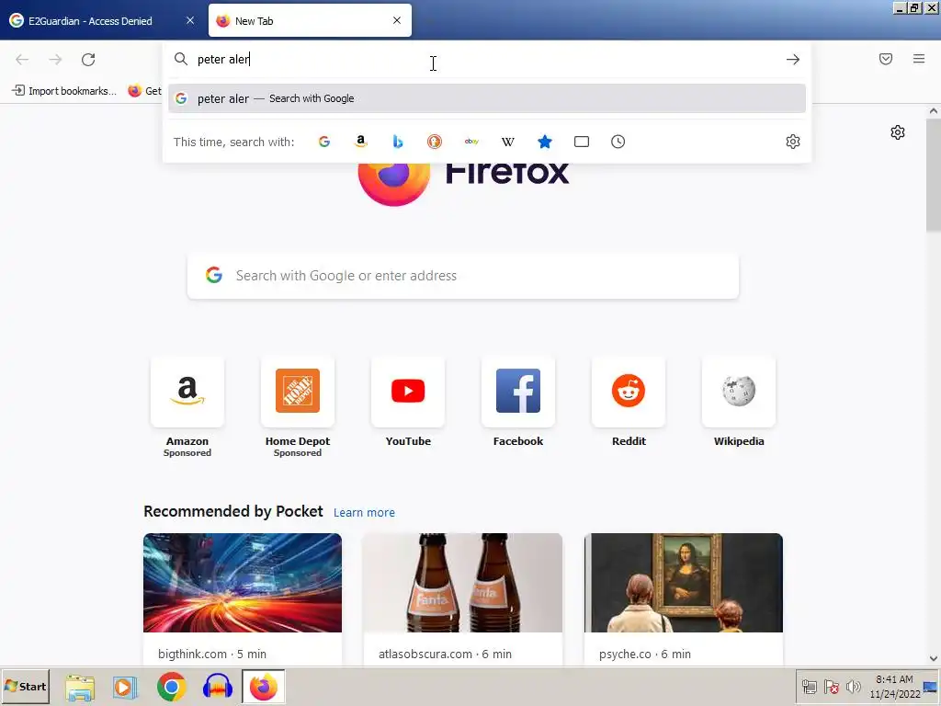Viewport: 941px width, 706px height.
Task: Open Google Chrome from taskbar
Action: point(172,687)
